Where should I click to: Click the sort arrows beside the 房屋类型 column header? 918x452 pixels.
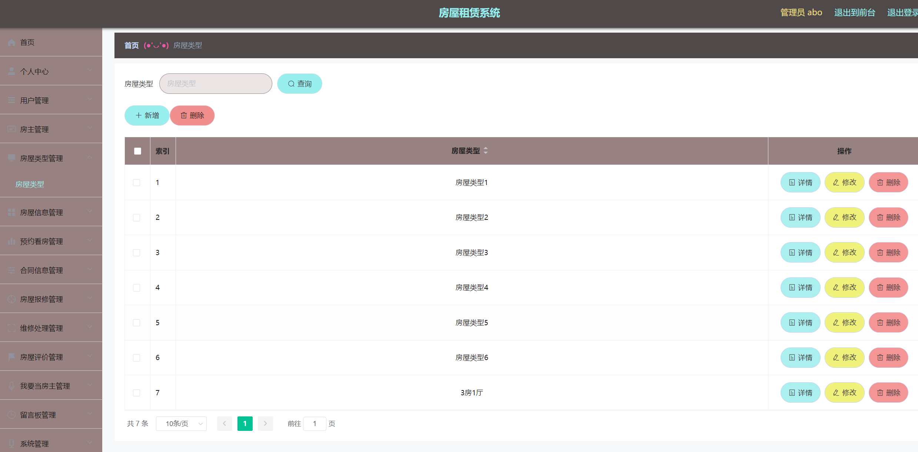click(x=486, y=151)
